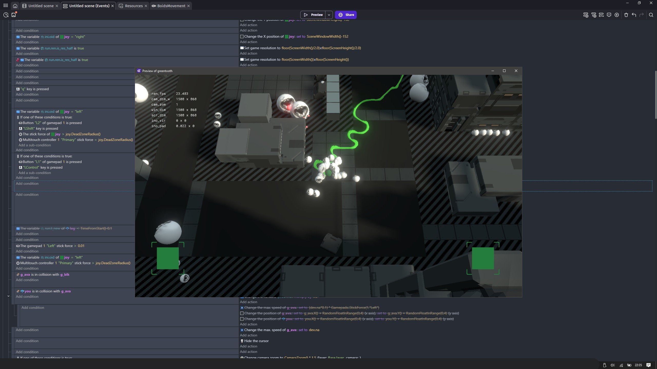Click the Share button
This screenshot has height=369, width=657.
click(x=346, y=15)
